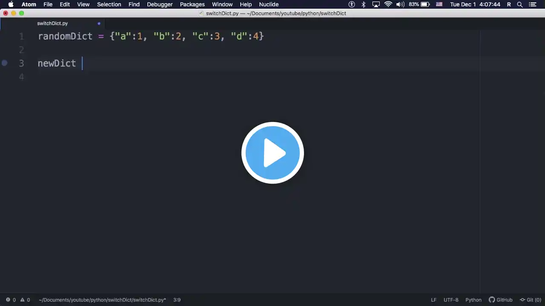Click the Bluetooth icon in menu bar
This screenshot has width=545, height=306.
364,4
